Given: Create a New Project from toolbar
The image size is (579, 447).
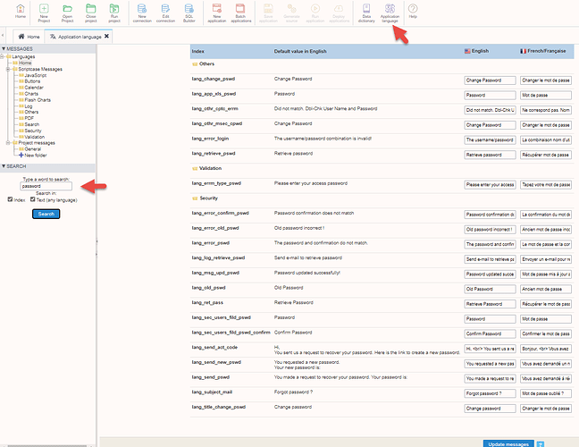Looking at the screenshot, I should coord(44,13).
